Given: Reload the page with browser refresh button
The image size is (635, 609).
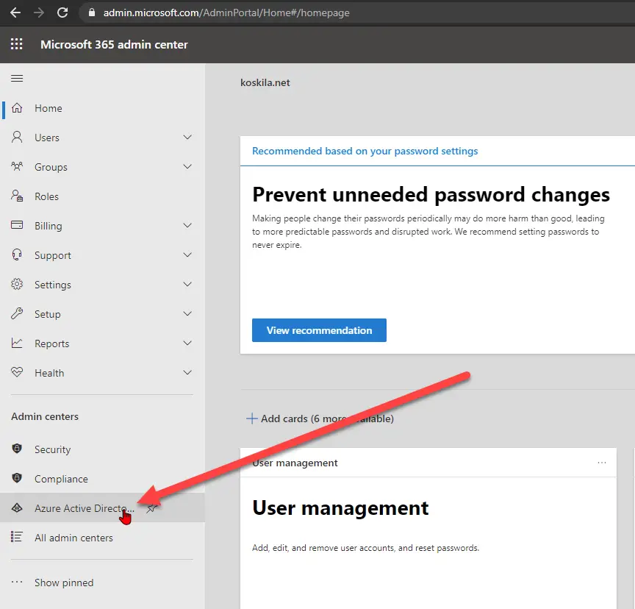Looking at the screenshot, I should coord(62,13).
